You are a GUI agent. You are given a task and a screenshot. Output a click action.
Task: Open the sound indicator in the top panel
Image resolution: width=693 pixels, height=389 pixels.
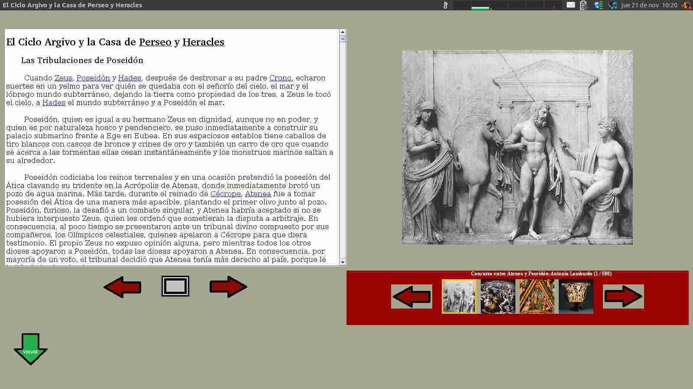click(612, 5)
